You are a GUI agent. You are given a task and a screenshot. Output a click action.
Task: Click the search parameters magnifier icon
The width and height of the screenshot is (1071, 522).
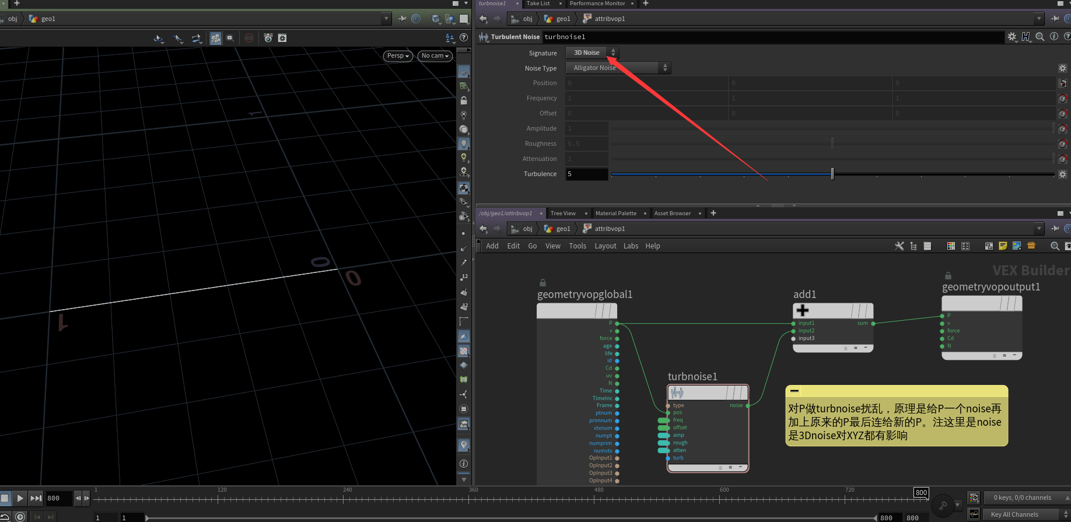[x=1040, y=37]
